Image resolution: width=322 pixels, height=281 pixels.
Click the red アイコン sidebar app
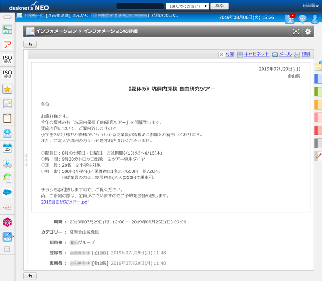tap(7, 45)
